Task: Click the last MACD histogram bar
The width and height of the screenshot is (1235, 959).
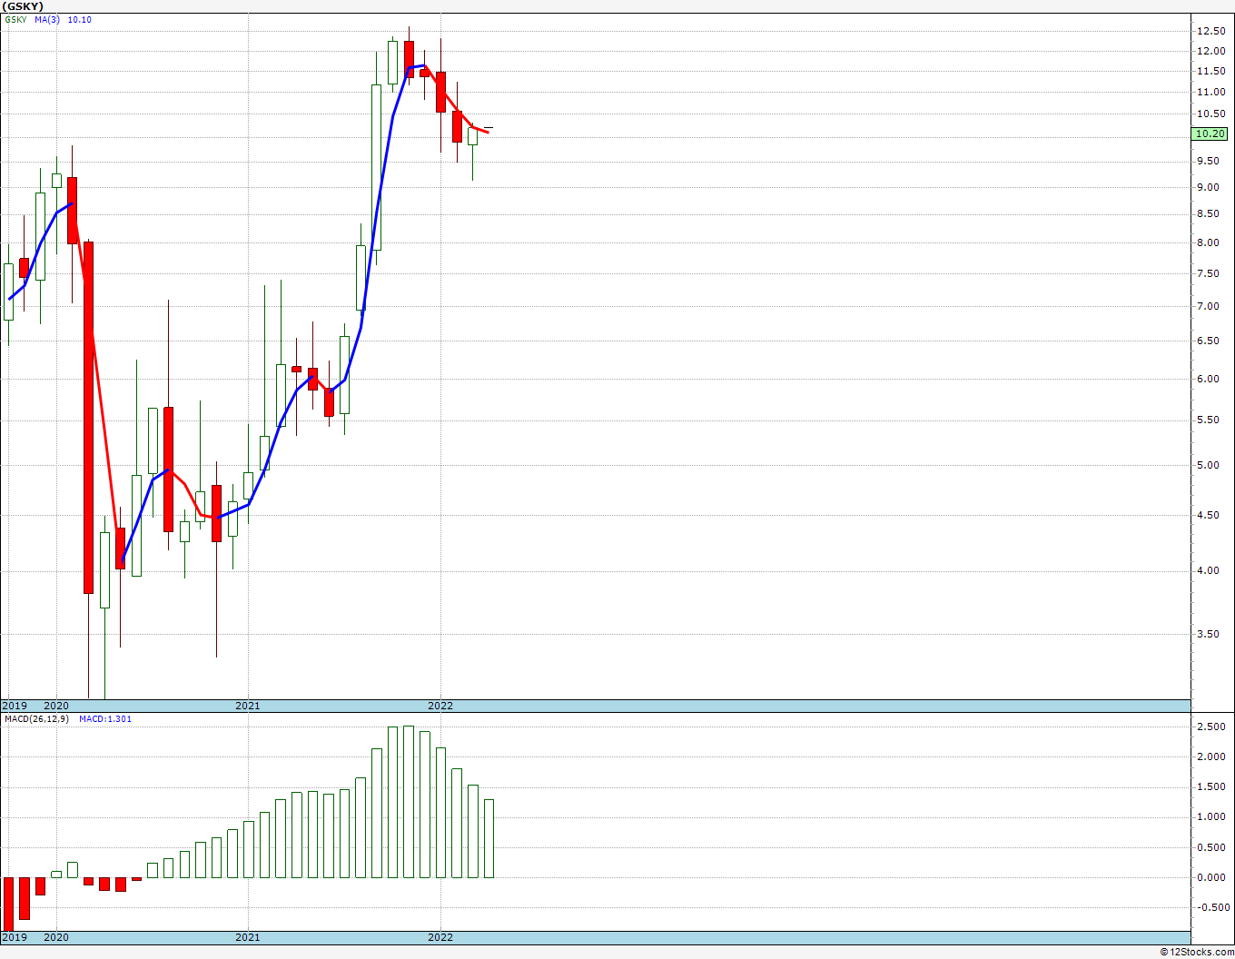Action: coord(489,838)
